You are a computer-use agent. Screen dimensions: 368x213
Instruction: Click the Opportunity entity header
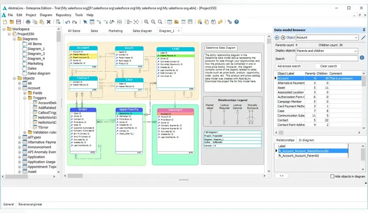[129, 110]
